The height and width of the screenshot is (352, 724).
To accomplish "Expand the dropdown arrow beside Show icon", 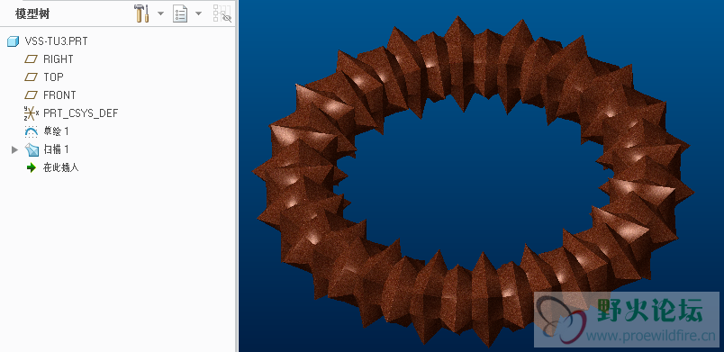I will pos(198,14).
